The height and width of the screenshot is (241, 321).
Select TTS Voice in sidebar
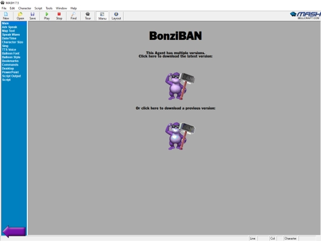point(9,49)
